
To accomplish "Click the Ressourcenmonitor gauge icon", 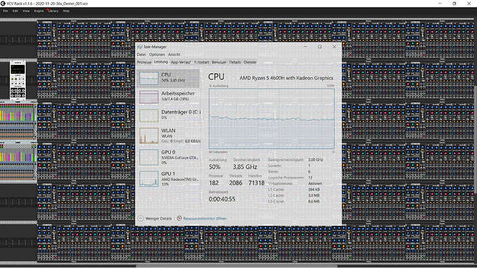I will click(x=179, y=218).
